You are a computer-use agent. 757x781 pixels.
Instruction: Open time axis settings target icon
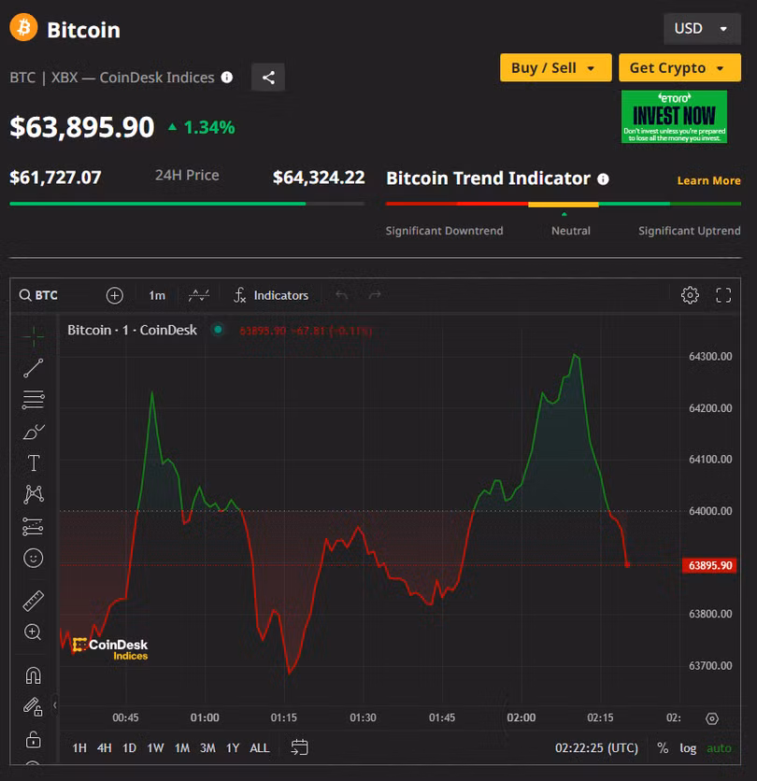click(x=711, y=718)
